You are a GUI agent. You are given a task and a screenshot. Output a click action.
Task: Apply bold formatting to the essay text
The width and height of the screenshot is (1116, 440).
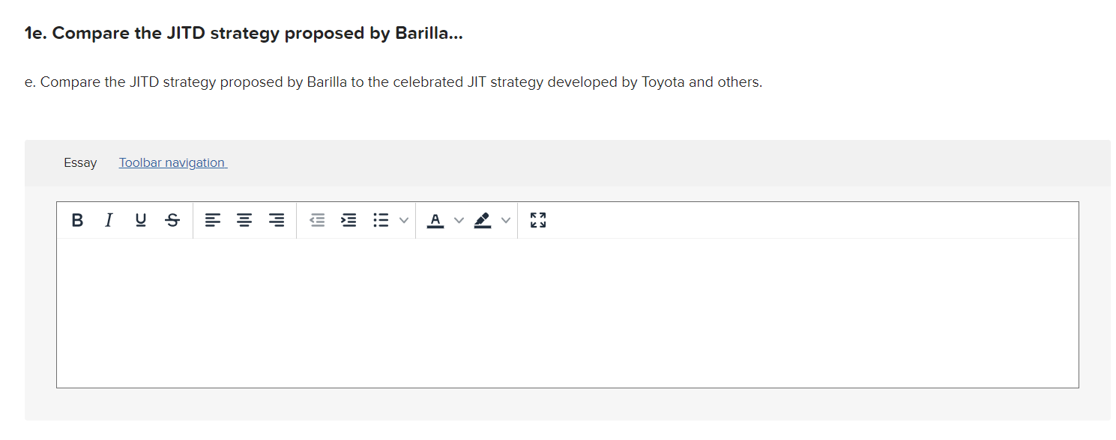[x=77, y=220]
